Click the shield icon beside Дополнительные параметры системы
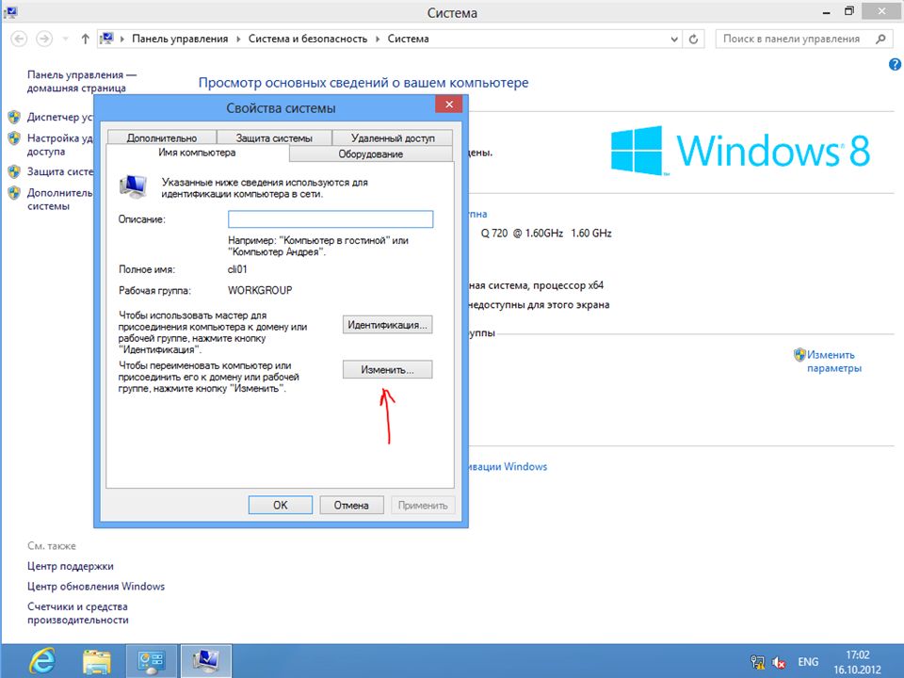The width and height of the screenshot is (904, 678). [14, 192]
